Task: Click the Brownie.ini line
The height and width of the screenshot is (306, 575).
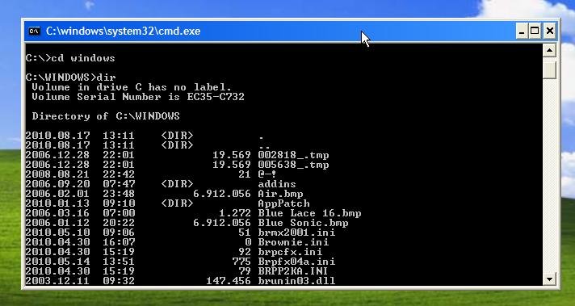Action: [177, 242]
